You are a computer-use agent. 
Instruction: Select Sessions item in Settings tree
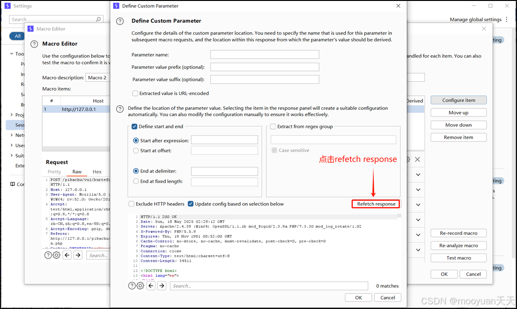(x=15, y=125)
